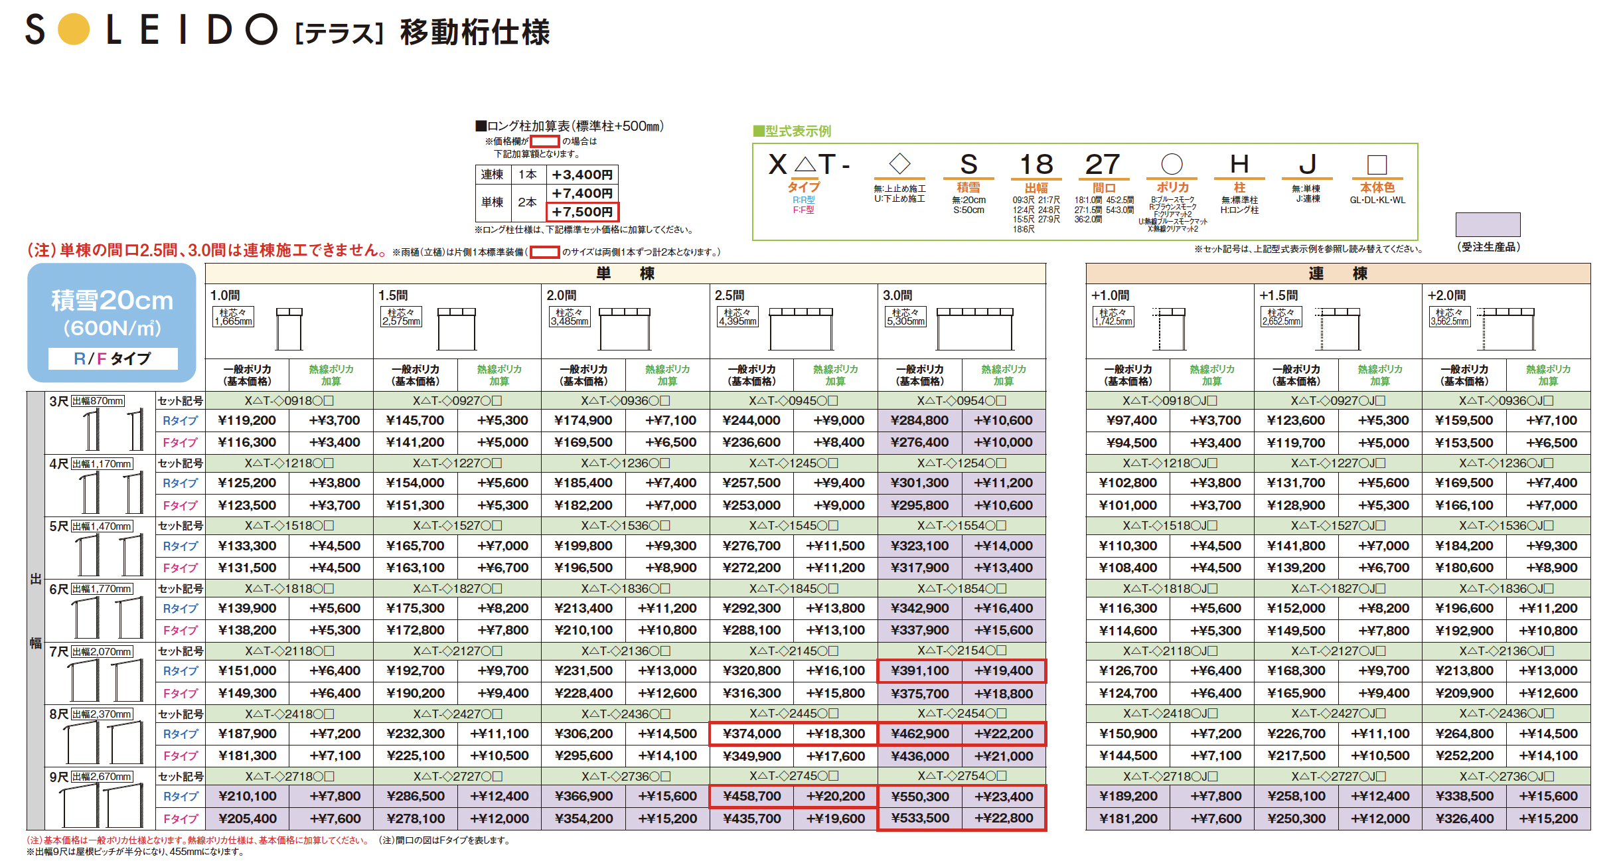The height and width of the screenshot is (863, 1621).
Task: Click the square symbol above 本体色
Action: (x=1377, y=165)
